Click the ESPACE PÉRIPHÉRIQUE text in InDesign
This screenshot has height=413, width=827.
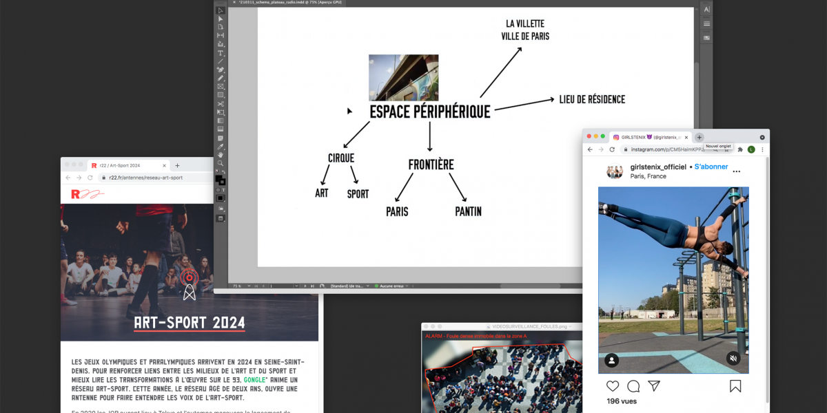click(x=430, y=112)
